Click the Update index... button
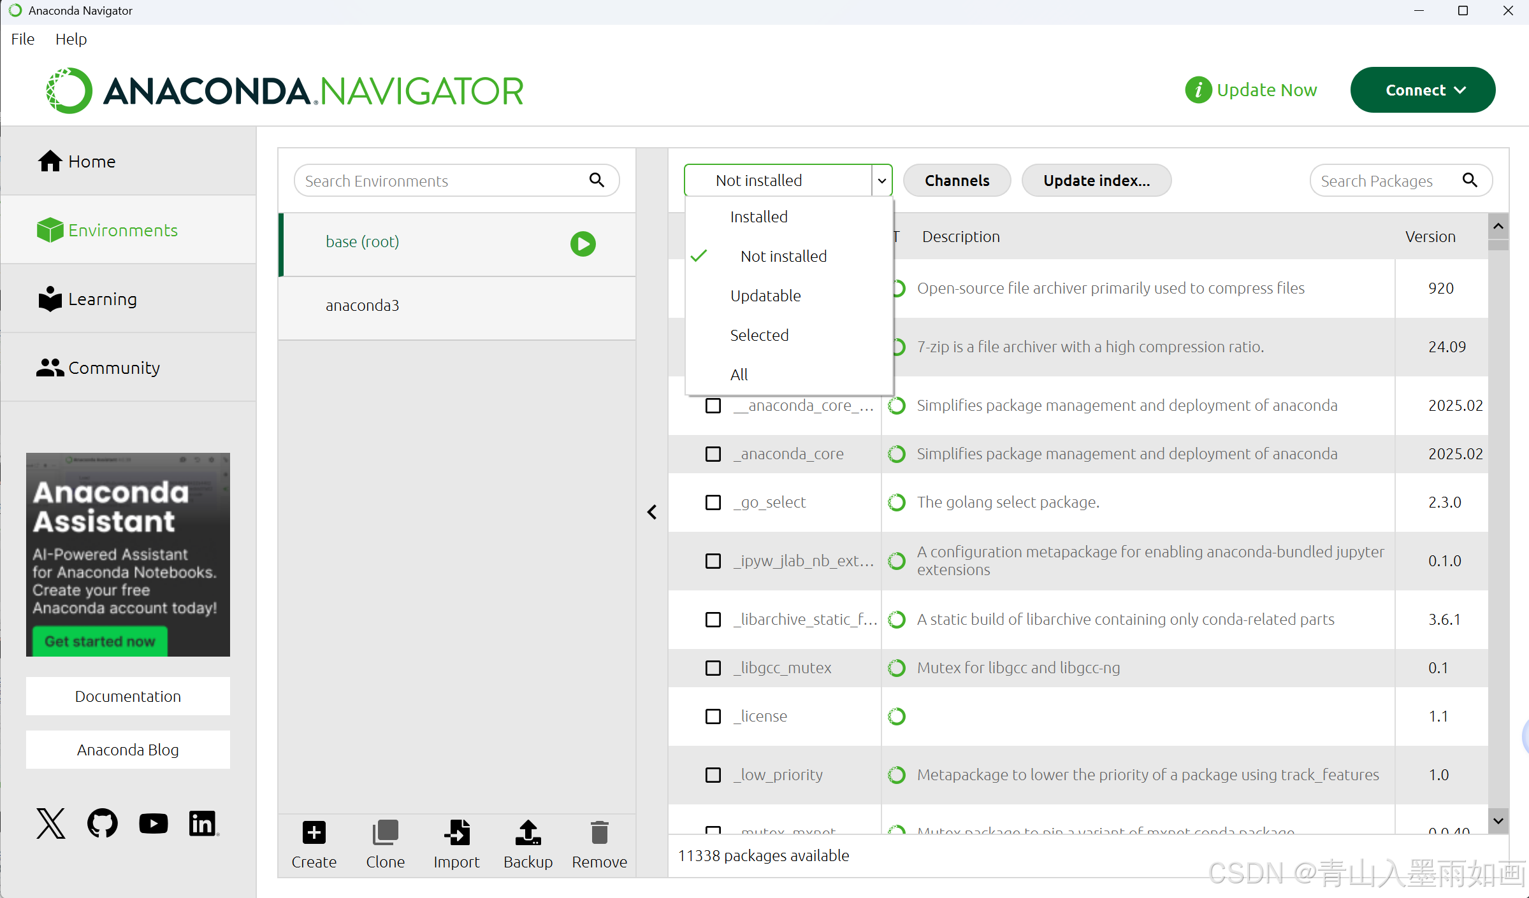Screen dimensions: 1529x898 tap(1096, 181)
